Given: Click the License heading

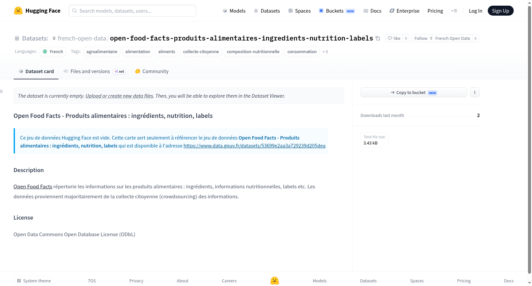Looking at the screenshot, I should point(23,218).
